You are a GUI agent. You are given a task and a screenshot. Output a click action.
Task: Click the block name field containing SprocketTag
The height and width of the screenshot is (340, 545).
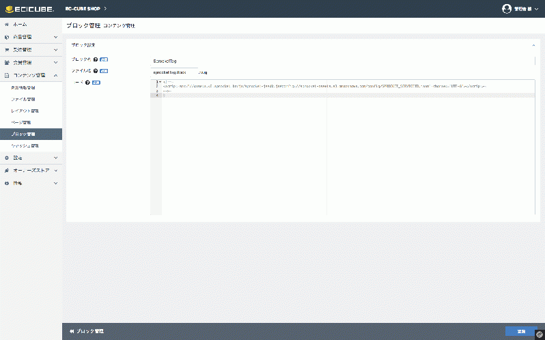(342, 61)
